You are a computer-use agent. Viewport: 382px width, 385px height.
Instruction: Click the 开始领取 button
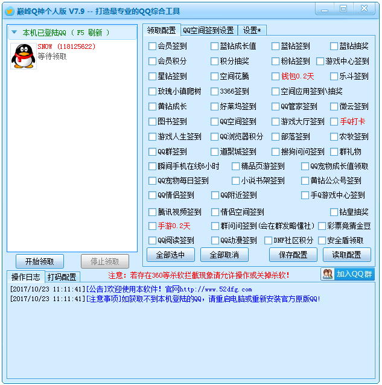pyautogui.click(x=40, y=261)
